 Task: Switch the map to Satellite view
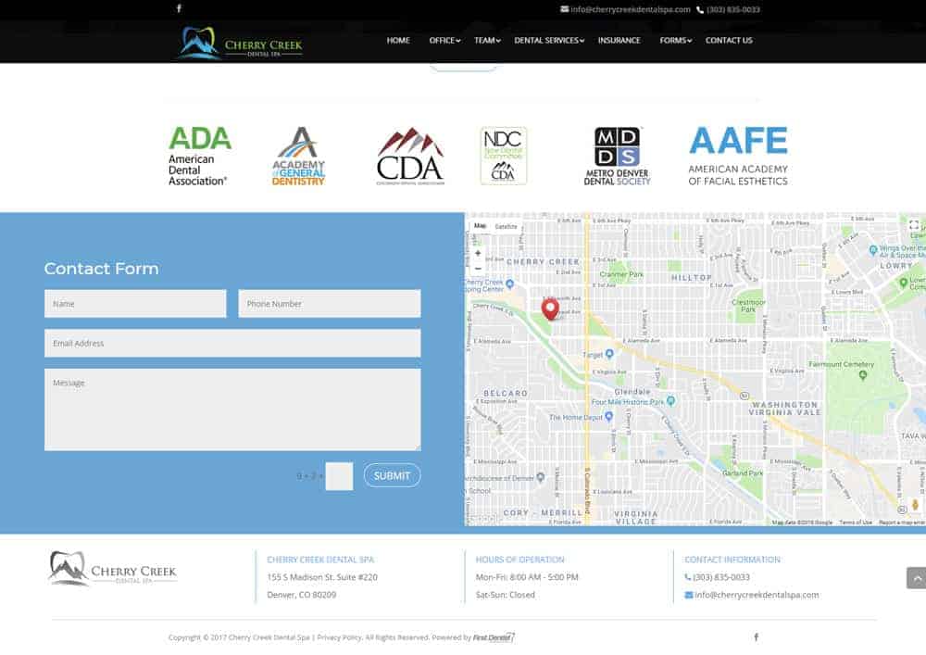click(x=506, y=226)
